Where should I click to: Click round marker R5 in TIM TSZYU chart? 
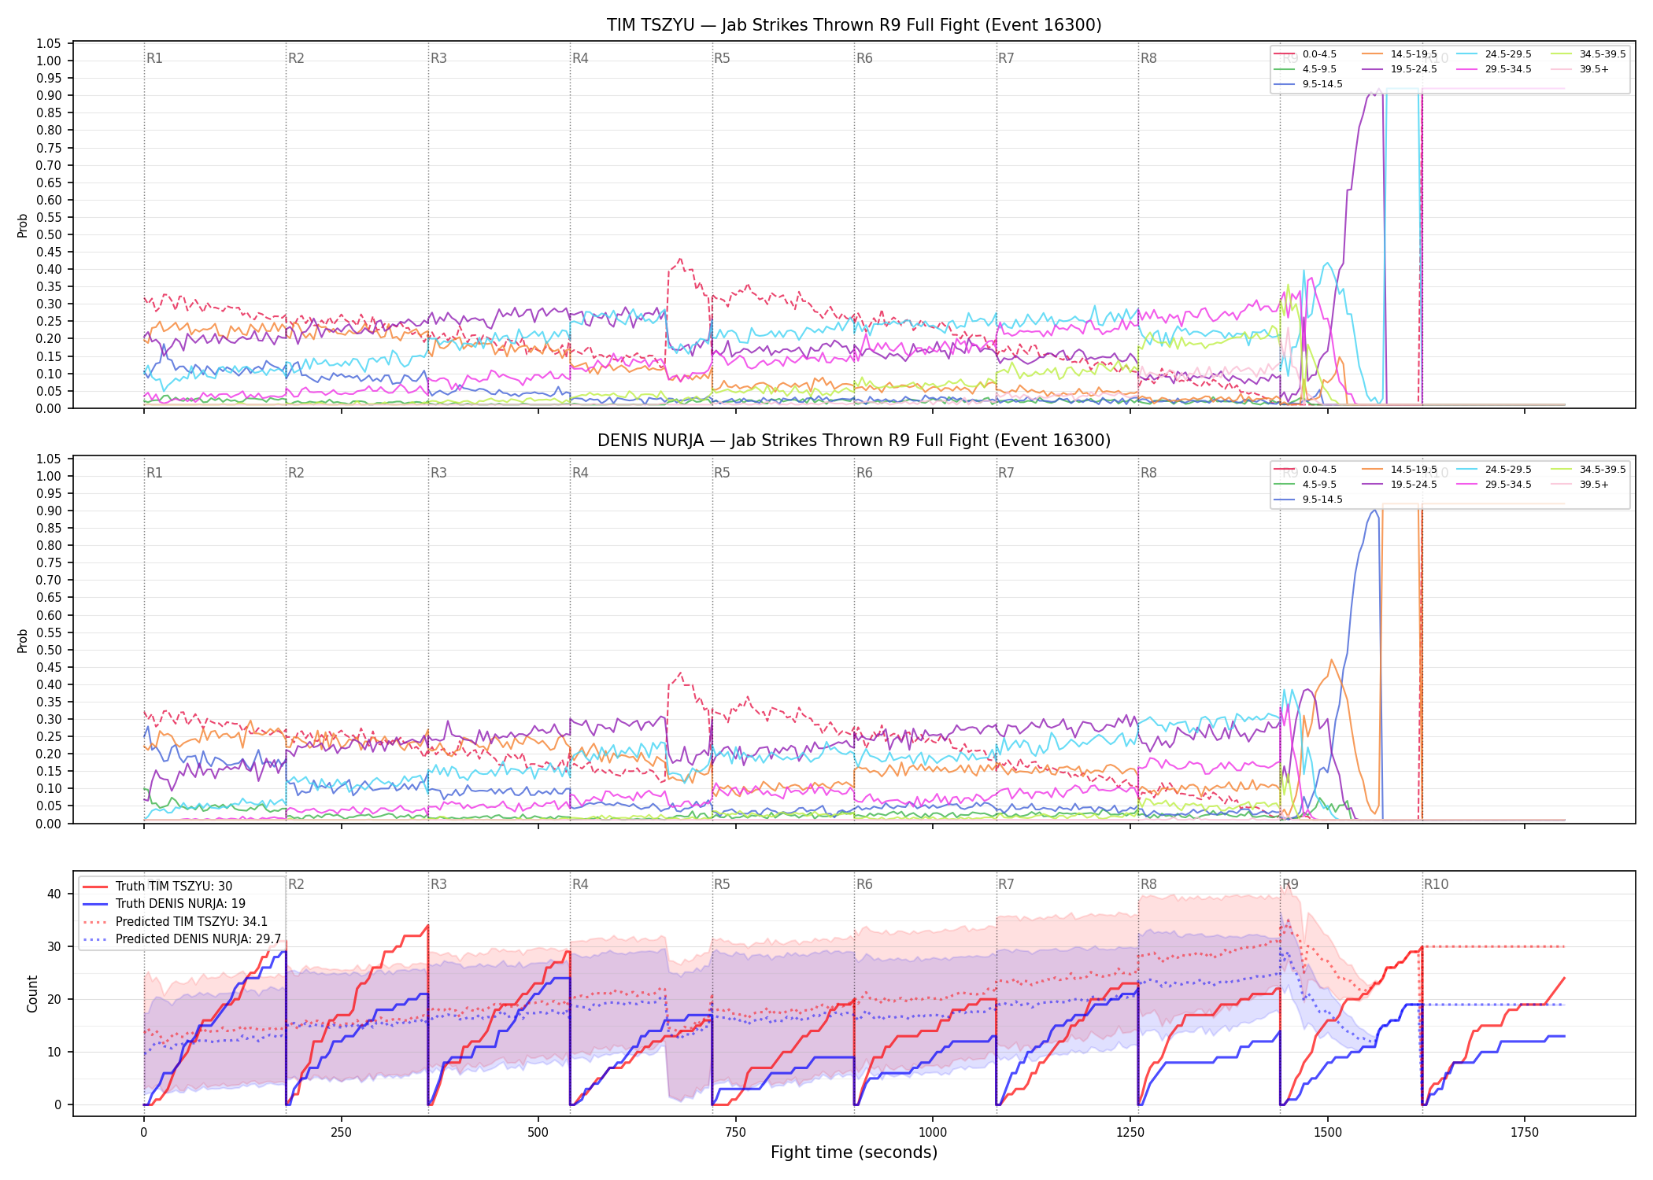click(722, 58)
